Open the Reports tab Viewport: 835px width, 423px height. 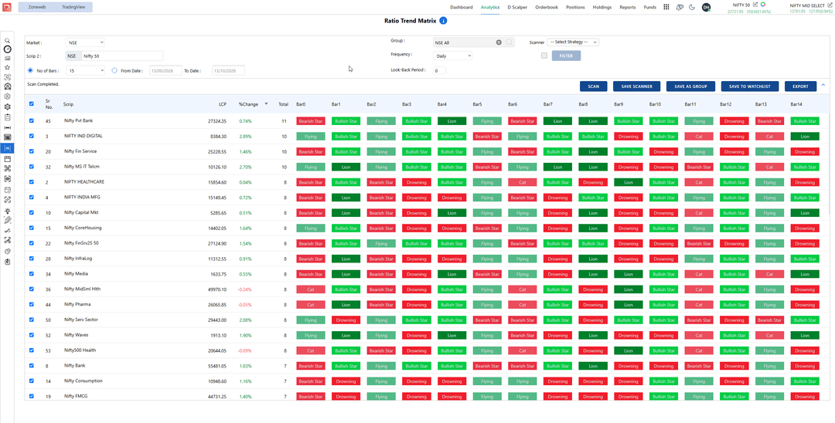tap(627, 8)
